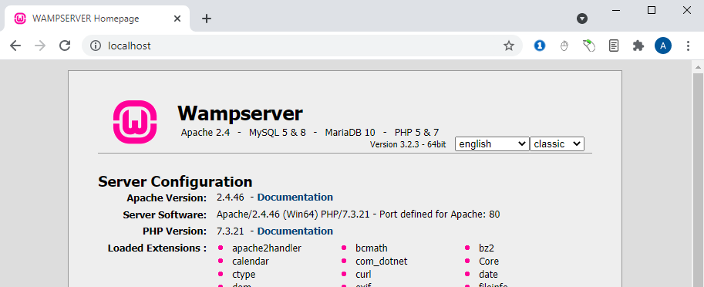Viewport: 704px width, 287px height.
Task: Close the WAMPSERVER Homepage tab
Action: (177, 19)
